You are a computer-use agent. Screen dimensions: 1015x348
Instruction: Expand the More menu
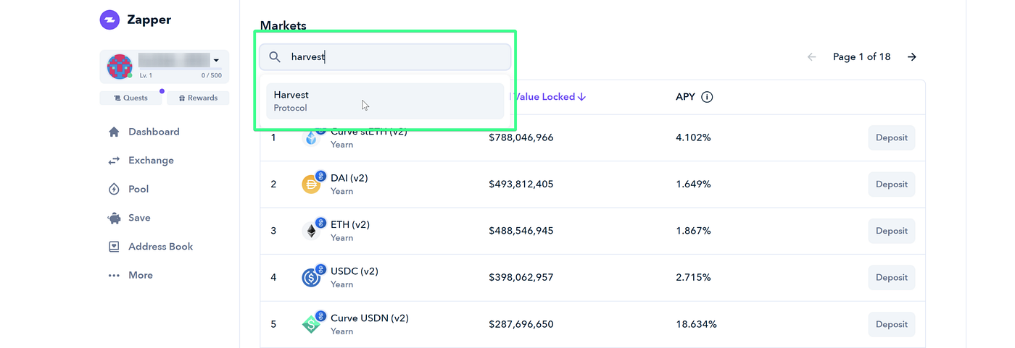pyautogui.click(x=130, y=275)
